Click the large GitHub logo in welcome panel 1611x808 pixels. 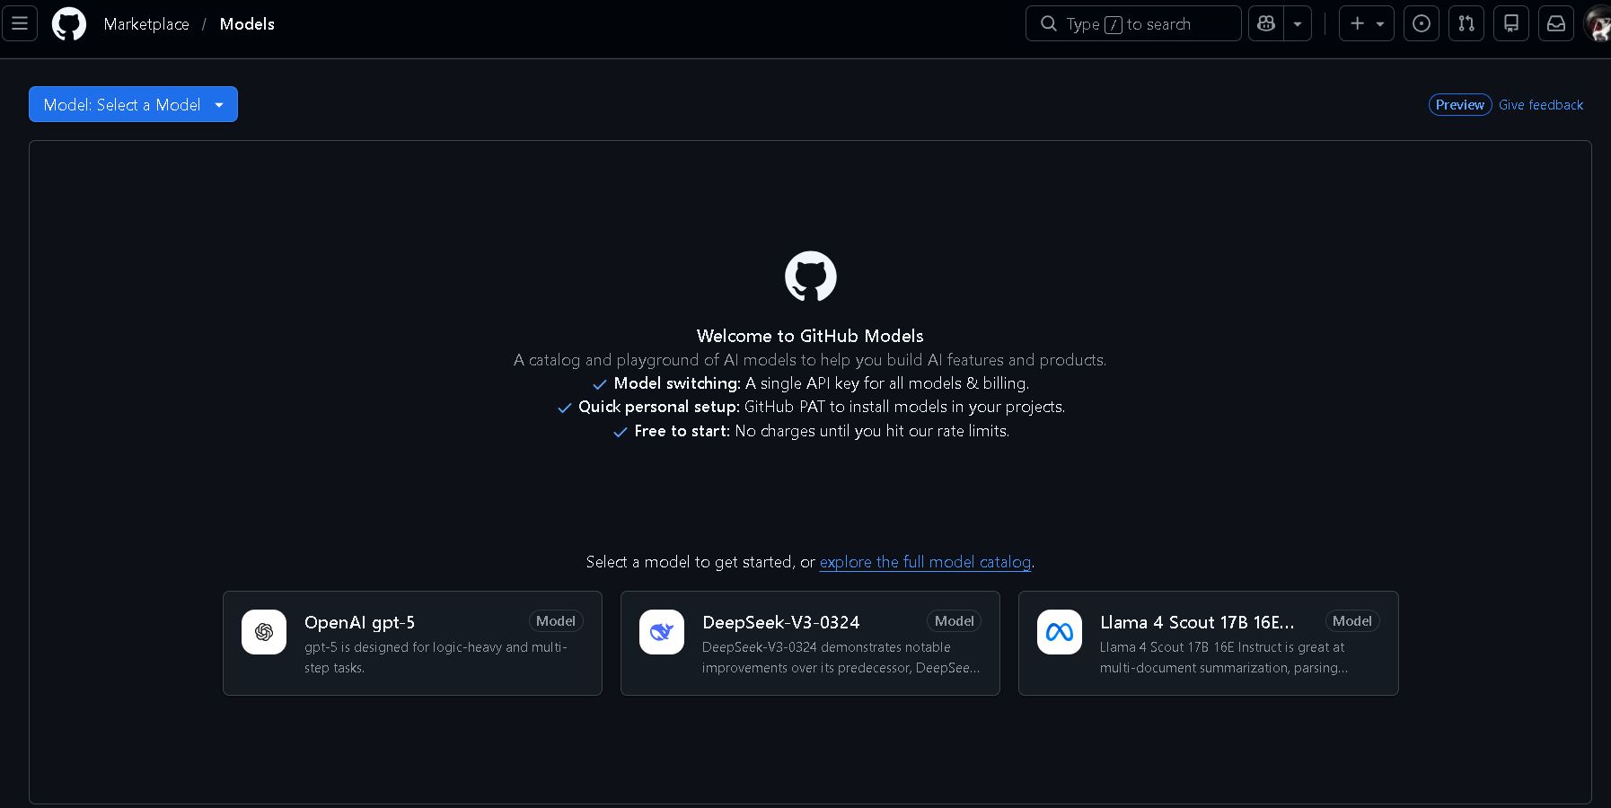pyautogui.click(x=811, y=277)
